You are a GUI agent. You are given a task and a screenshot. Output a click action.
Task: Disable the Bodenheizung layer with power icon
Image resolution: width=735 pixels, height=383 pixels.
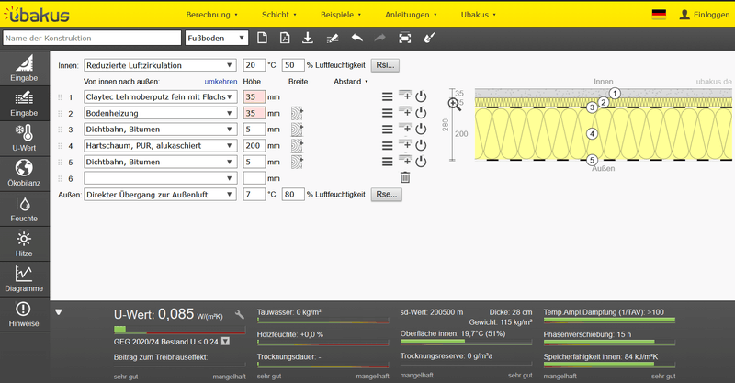click(422, 113)
